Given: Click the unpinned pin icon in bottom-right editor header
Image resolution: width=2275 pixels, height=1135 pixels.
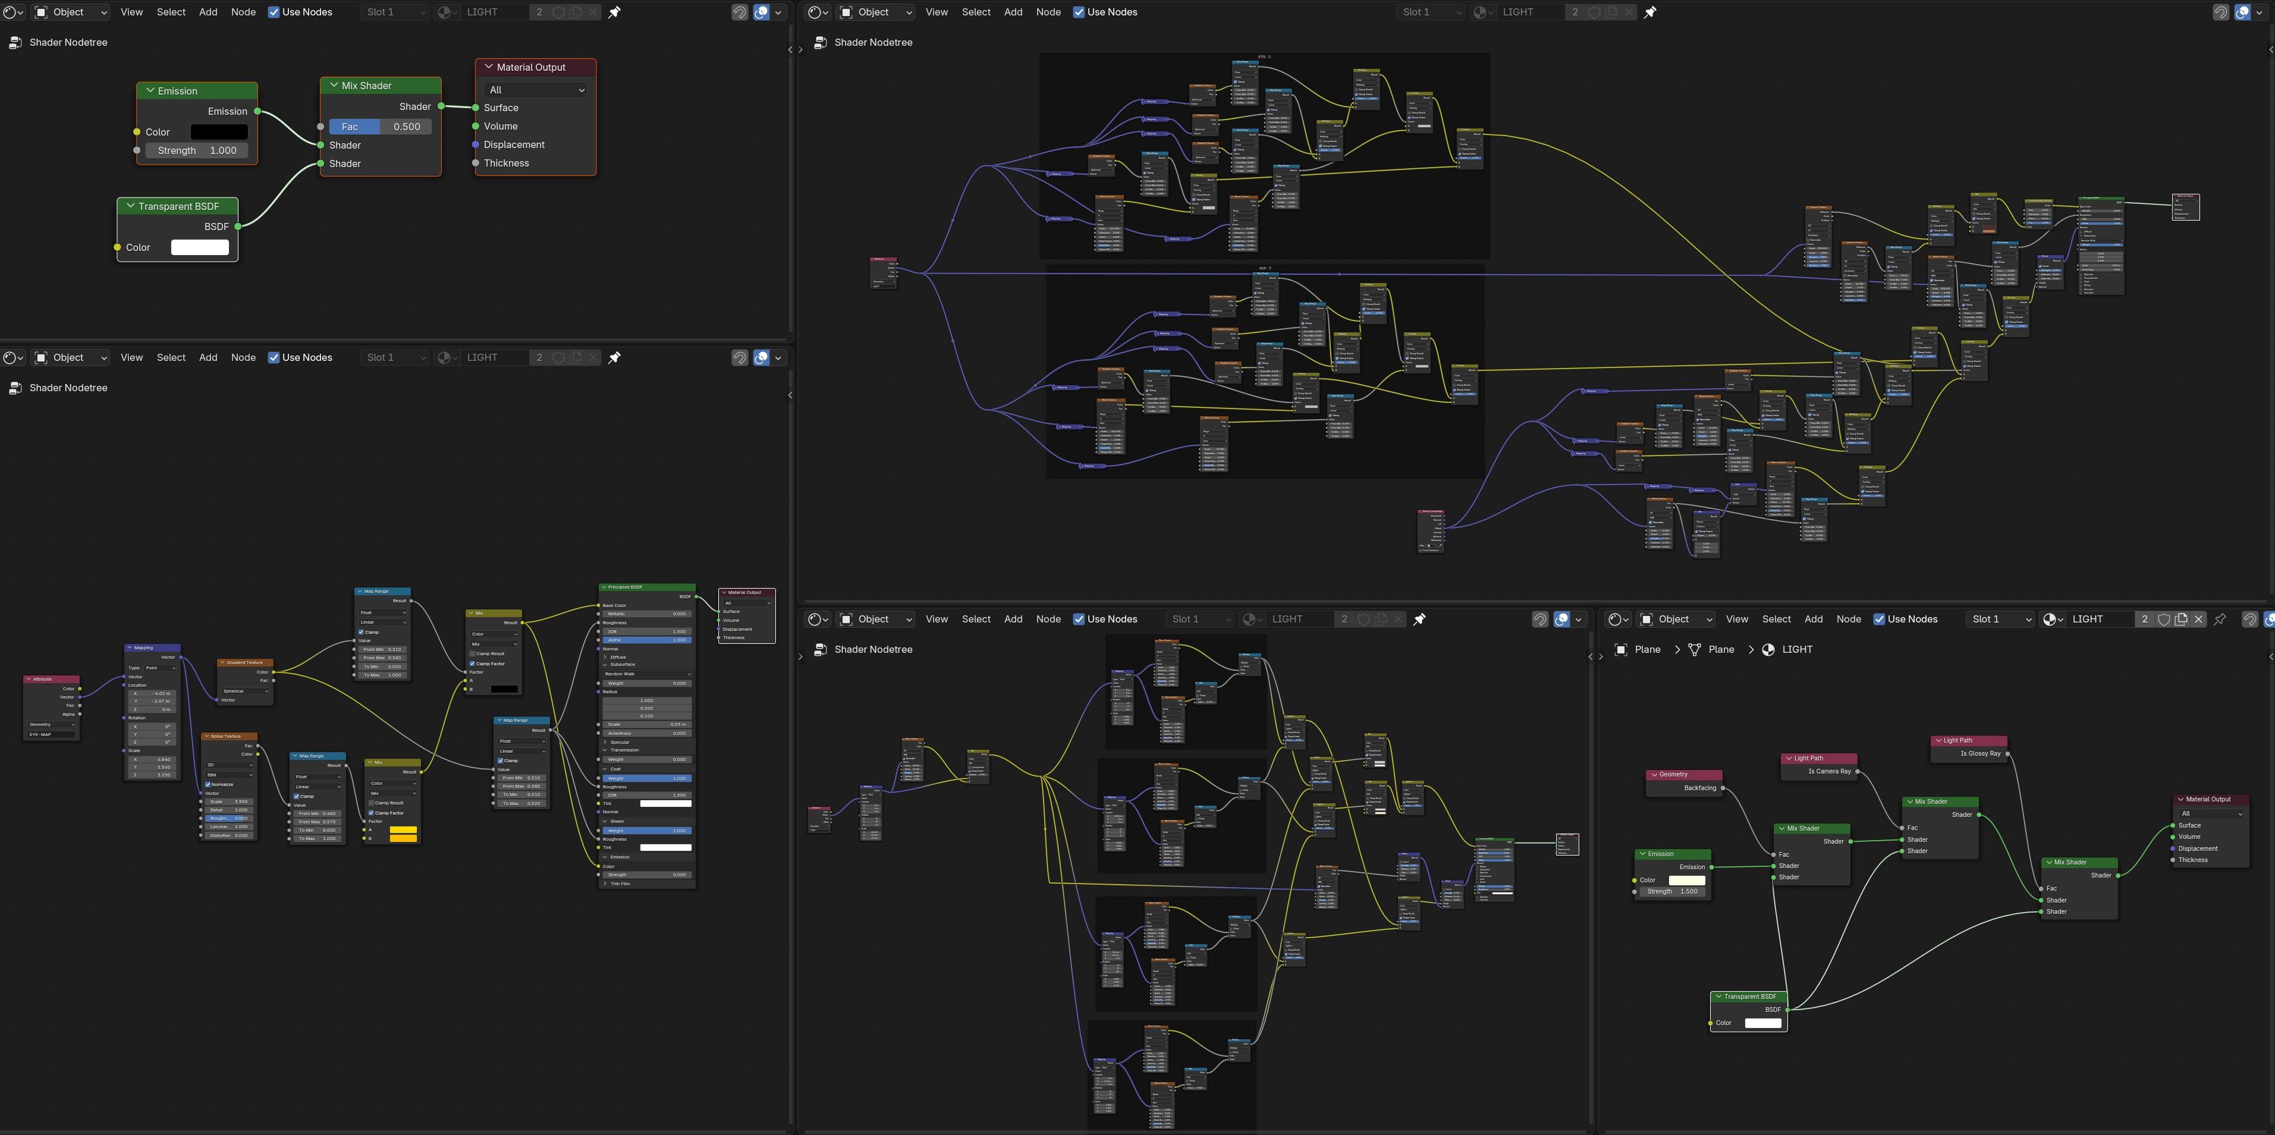Looking at the screenshot, I should 2220,619.
